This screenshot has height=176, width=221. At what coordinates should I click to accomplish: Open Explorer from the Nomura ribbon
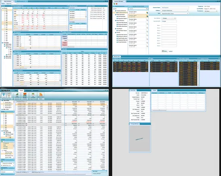click(4, 95)
